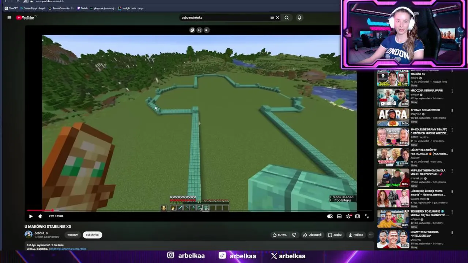Open the on-screen keyboard icon in search box
468x263 pixels.
[272, 18]
